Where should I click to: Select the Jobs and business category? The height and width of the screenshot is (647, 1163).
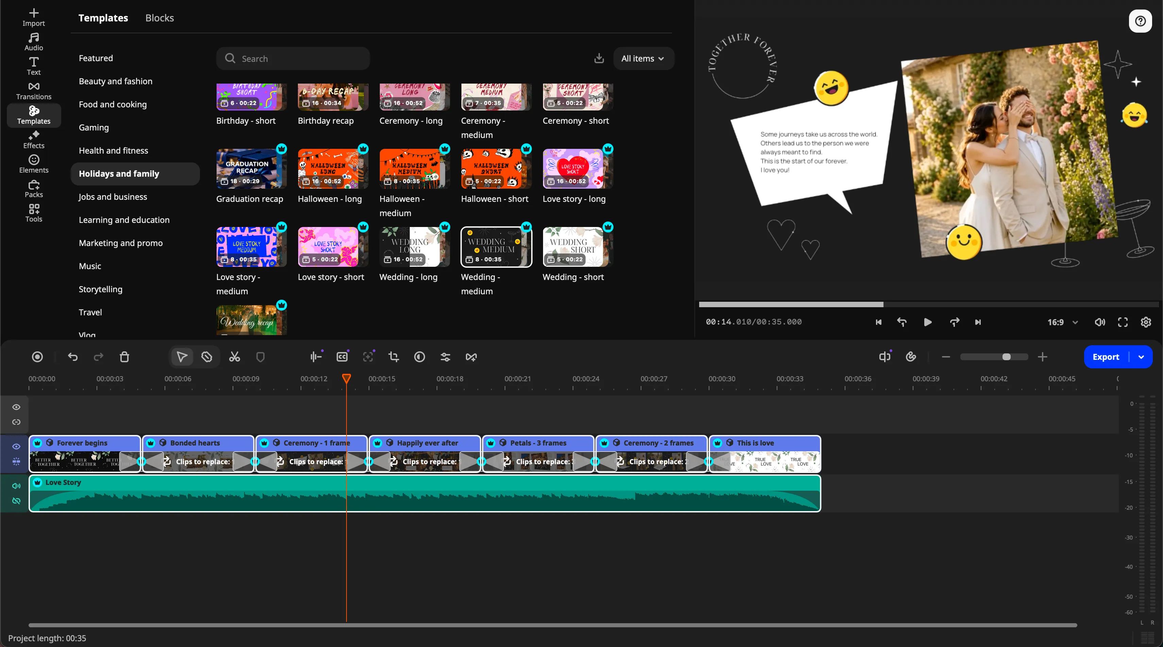[x=113, y=196]
